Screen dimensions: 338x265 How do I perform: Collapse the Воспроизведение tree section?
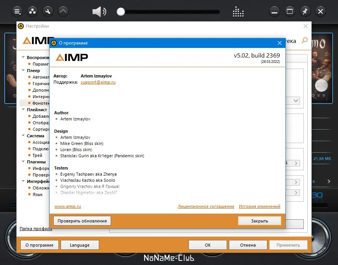click(x=23, y=57)
